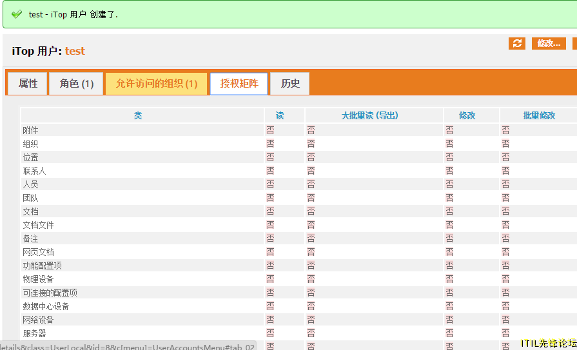Click the 数据中心设备 row label

[x=46, y=306]
